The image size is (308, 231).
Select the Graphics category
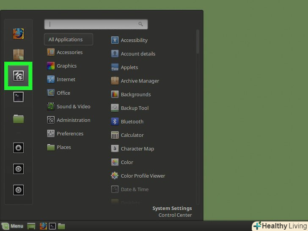pos(66,66)
